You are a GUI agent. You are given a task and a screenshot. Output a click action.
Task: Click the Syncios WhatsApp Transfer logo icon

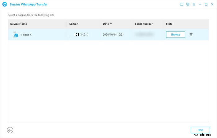click(5, 4)
